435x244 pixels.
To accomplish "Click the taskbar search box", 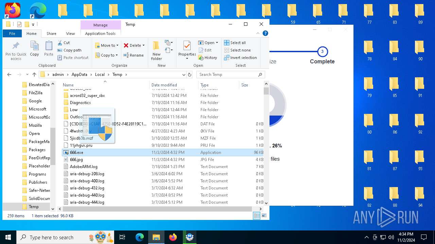I will [x=65, y=237].
